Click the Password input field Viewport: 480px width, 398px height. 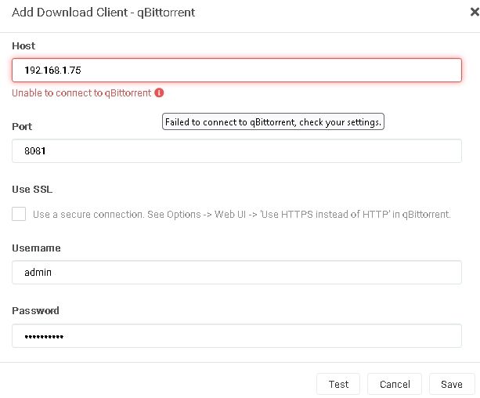pos(236,336)
